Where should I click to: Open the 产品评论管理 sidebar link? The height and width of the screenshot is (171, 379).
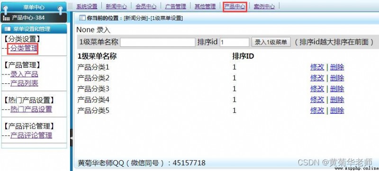tap(31, 135)
